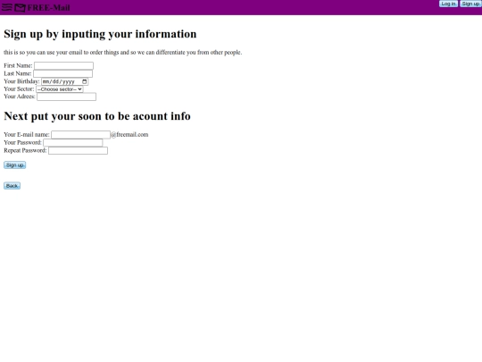Click the Sign up button in header

point(470,4)
